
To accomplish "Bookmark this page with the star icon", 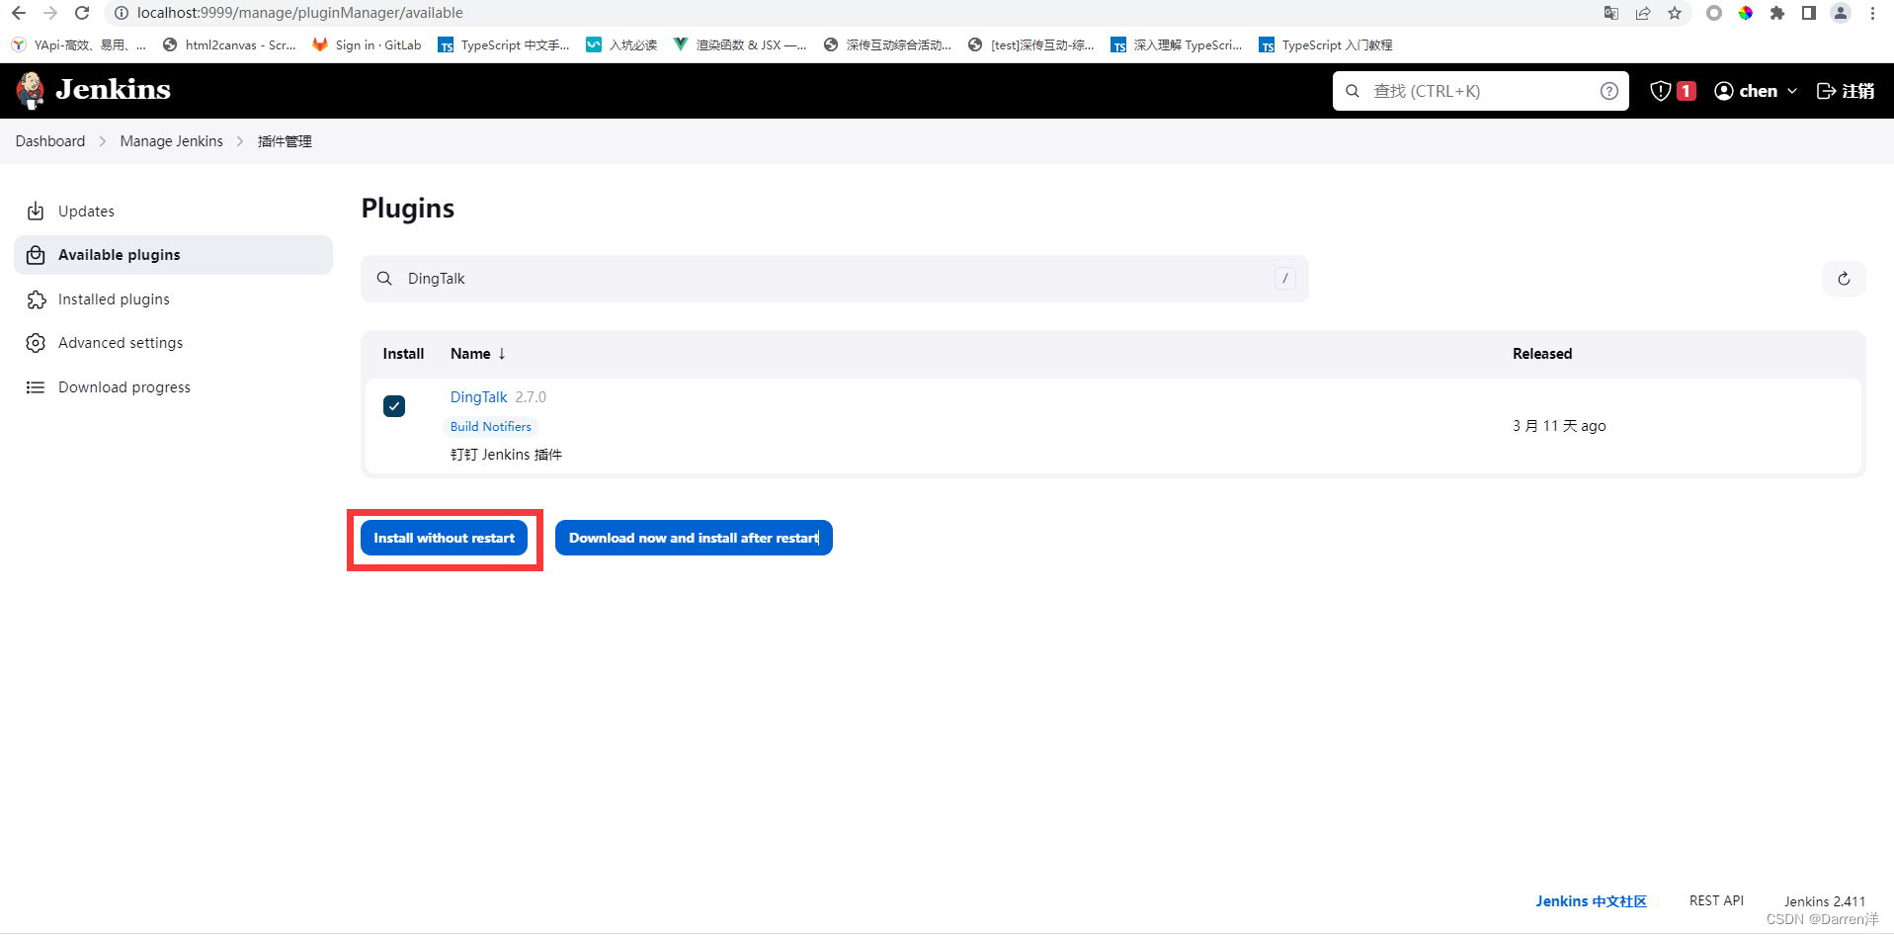I will click(x=1675, y=13).
